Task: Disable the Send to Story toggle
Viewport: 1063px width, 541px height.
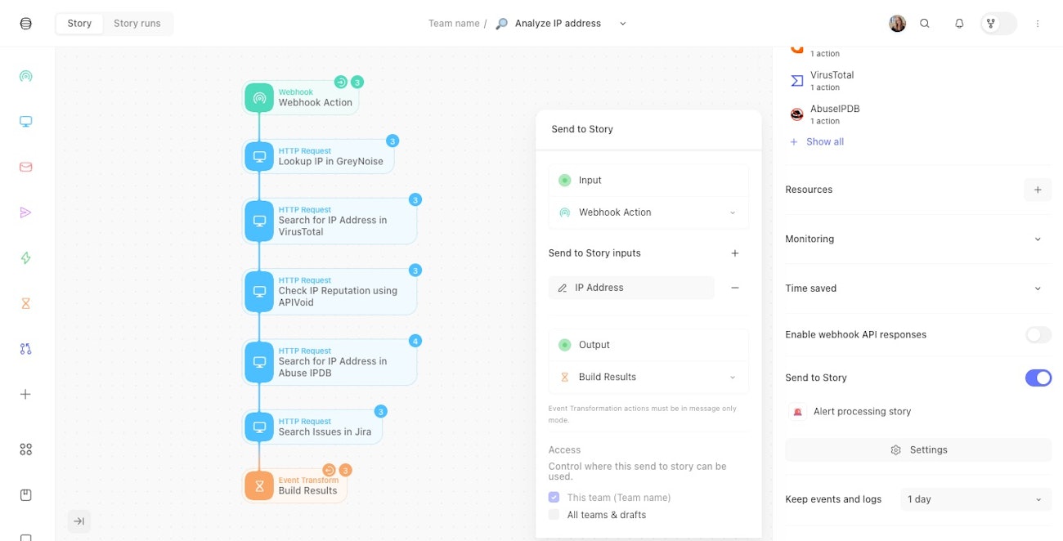Action: tap(1038, 378)
